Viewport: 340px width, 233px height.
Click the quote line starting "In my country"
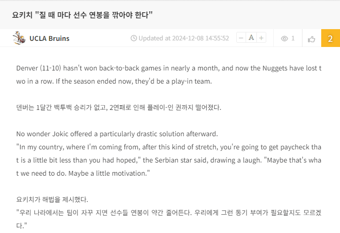point(141,147)
